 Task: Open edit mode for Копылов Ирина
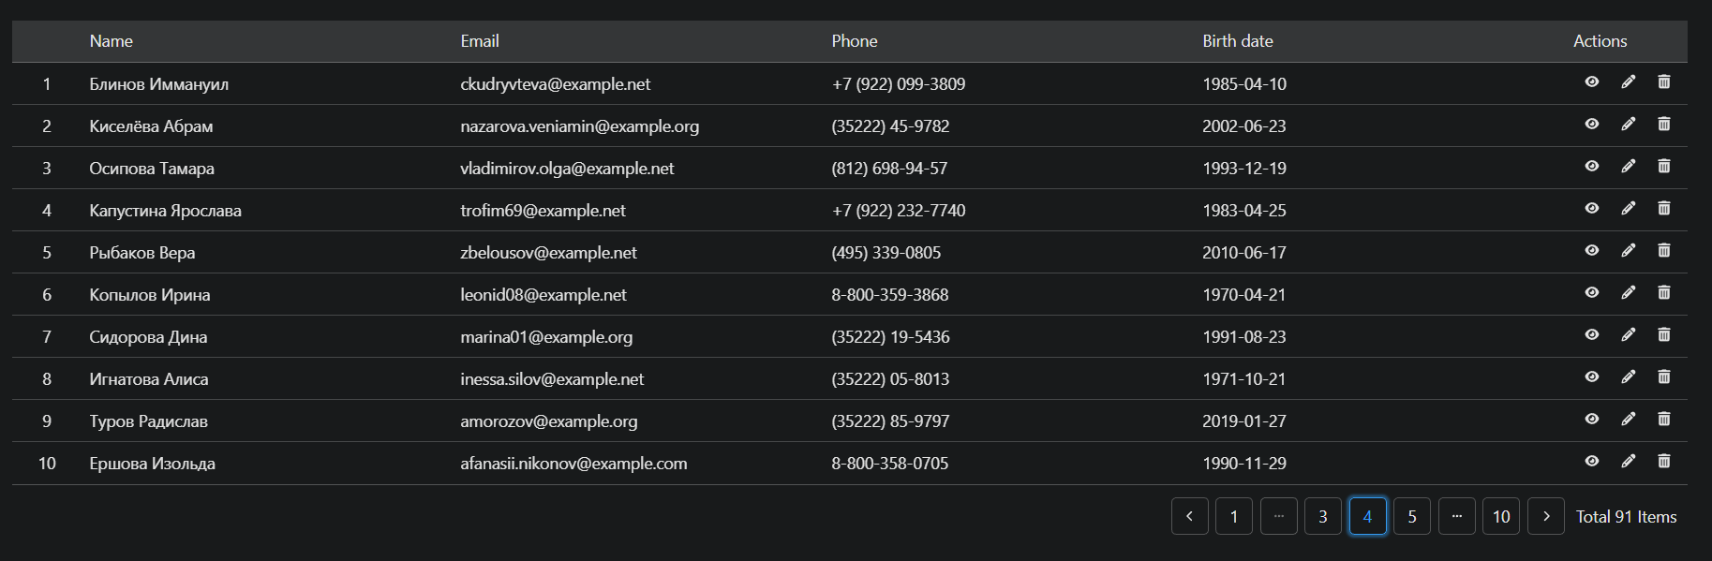[1628, 292]
